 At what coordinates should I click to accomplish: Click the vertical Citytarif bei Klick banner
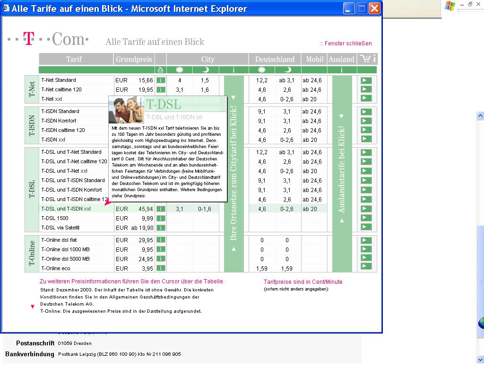click(233, 174)
